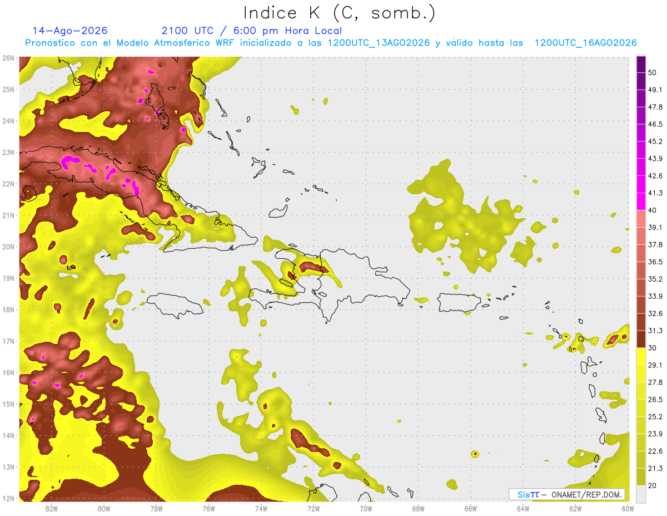Screen dimensions: 667x516
Task: Click the color bar value '21.3'
Action: point(655,469)
